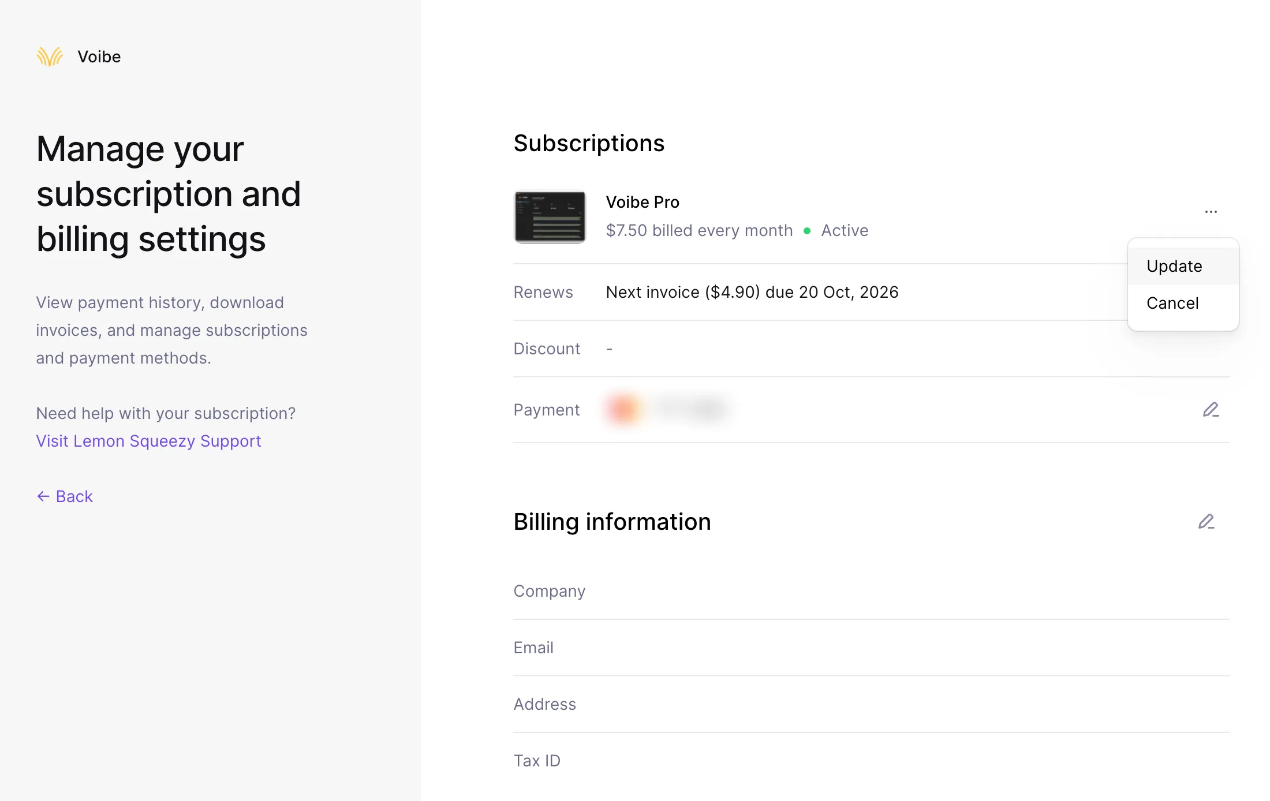Click the Voibe Pro product thumbnail
Image resolution: width=1270 pixels, height=801 pixels.
[x=550, y=218]
